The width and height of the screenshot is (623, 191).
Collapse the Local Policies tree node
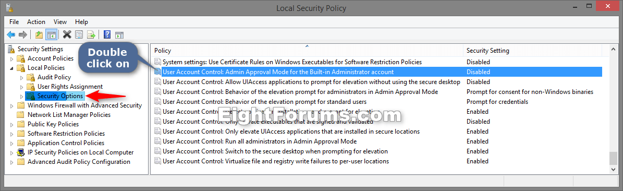tap(12, 68)
